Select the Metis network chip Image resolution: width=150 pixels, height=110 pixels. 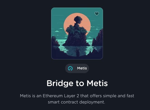[77, 68]
